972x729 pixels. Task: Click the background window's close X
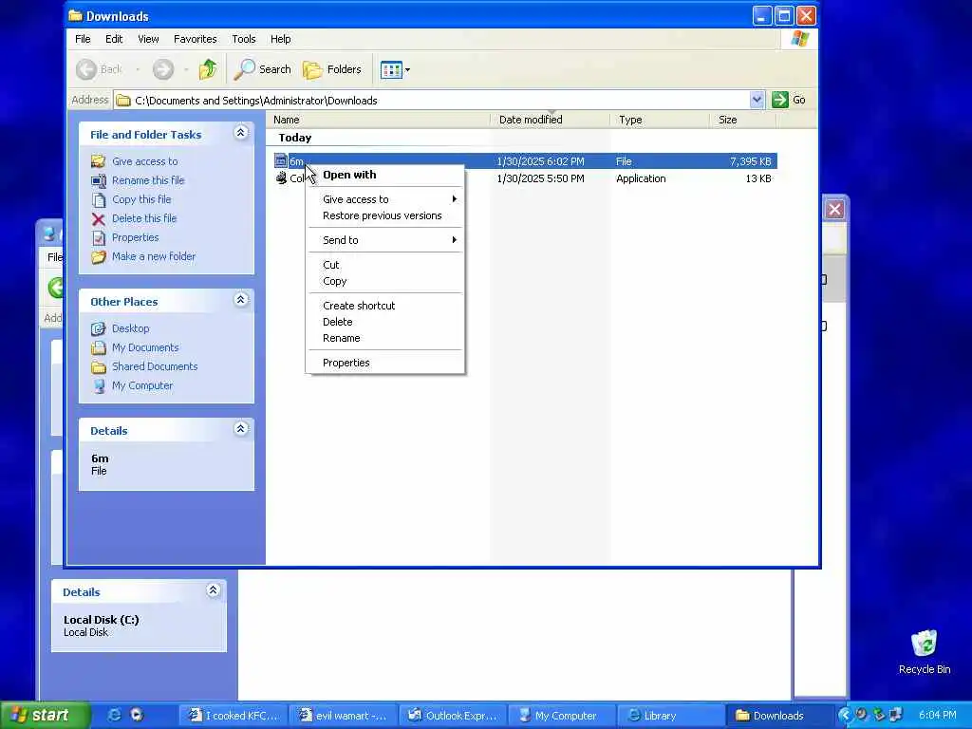tap(834, 210)
